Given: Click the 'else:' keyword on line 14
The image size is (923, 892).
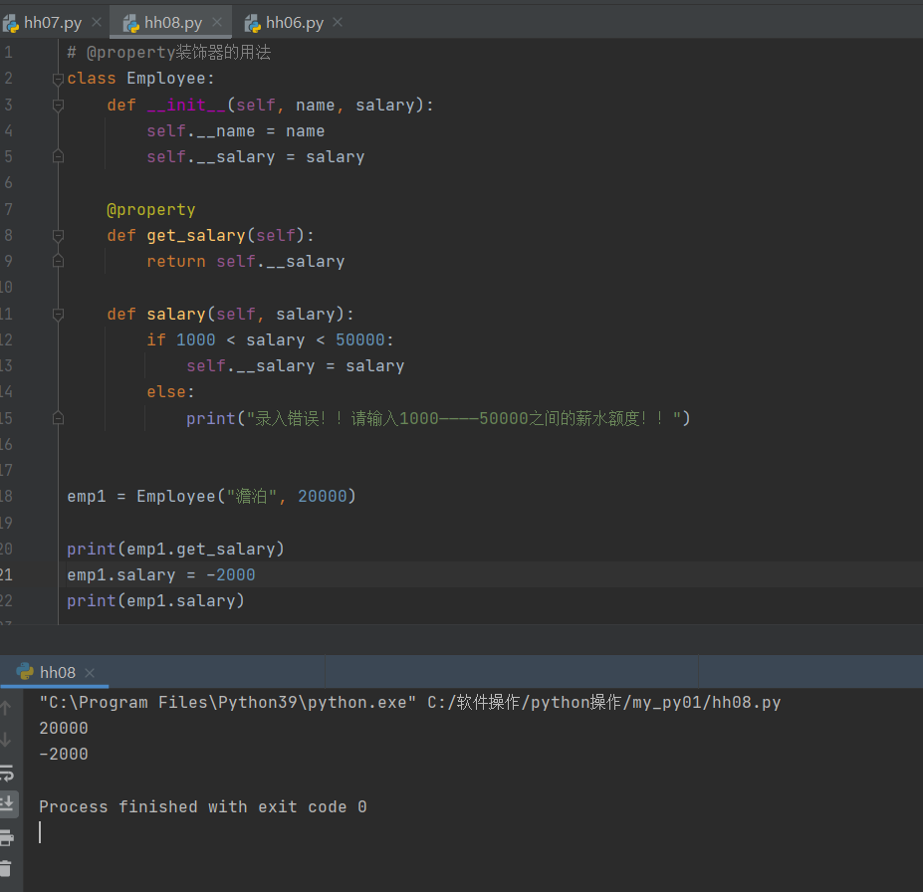Looking at the screenshot, I should click(170, 392).
